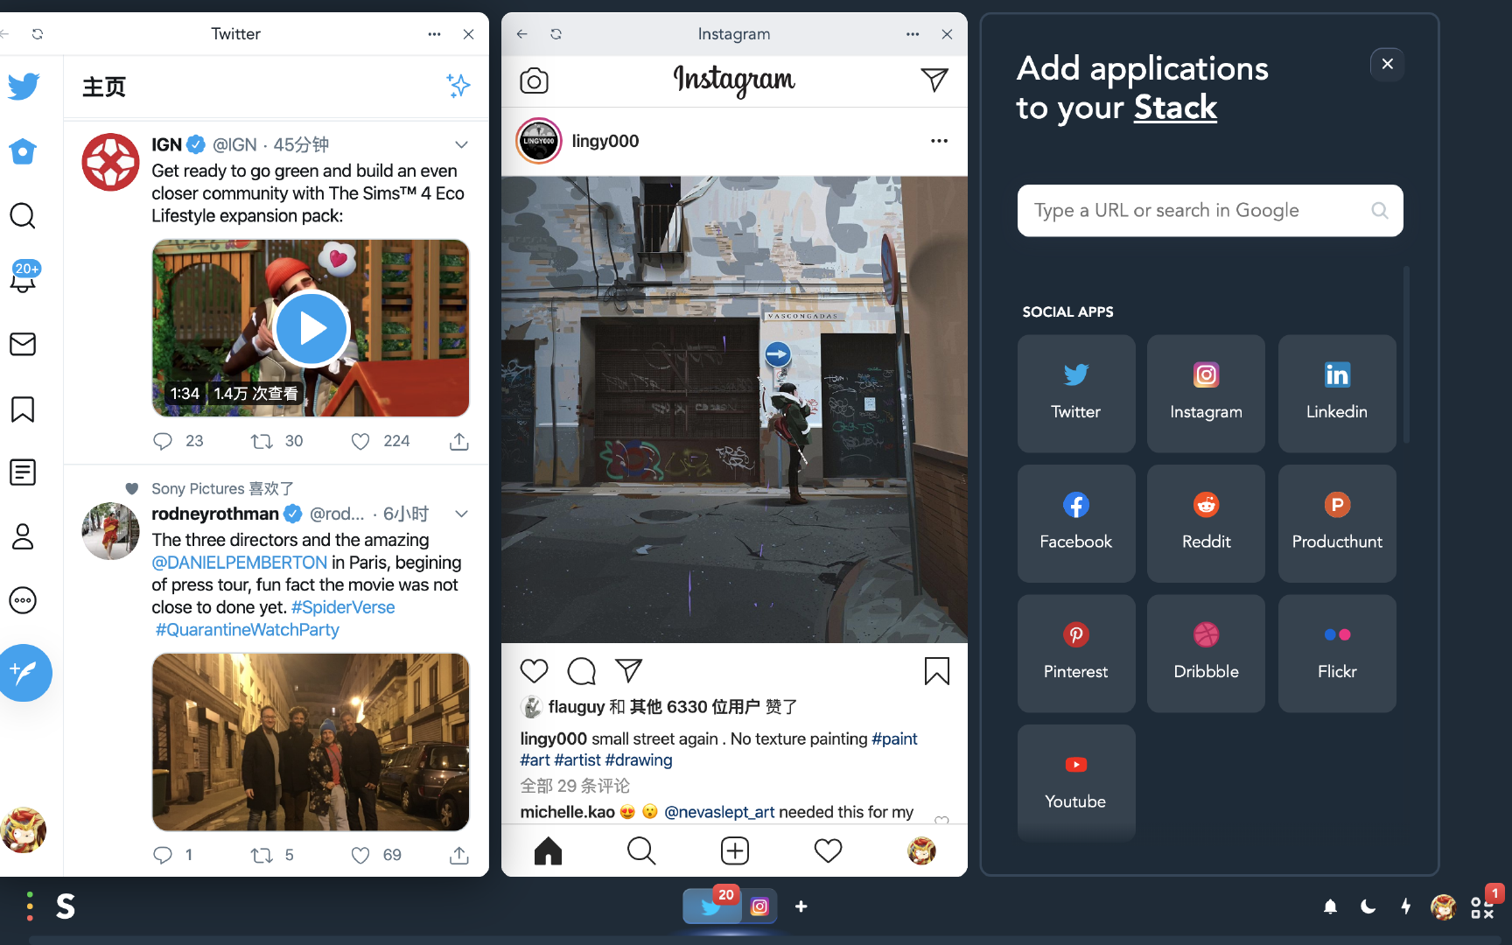The image size is (1512, 945).
Task: Open the Instagram profile tab avatar
Action: coord(921,850)
